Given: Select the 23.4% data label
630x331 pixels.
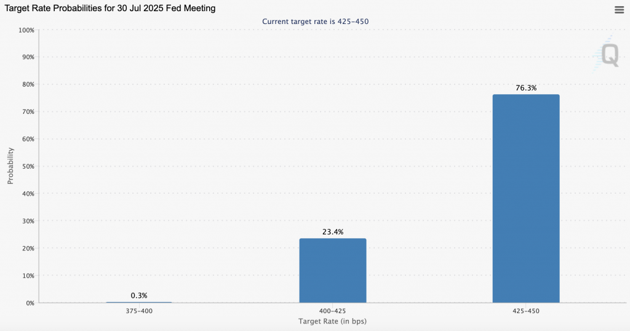Looking at the screenshot, I should point(332,232).
